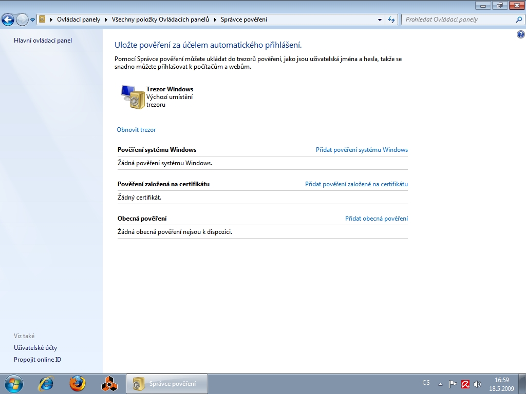Open the recent pages dropdown arrow
Screen dimensions: 526x394
(32, 20)
